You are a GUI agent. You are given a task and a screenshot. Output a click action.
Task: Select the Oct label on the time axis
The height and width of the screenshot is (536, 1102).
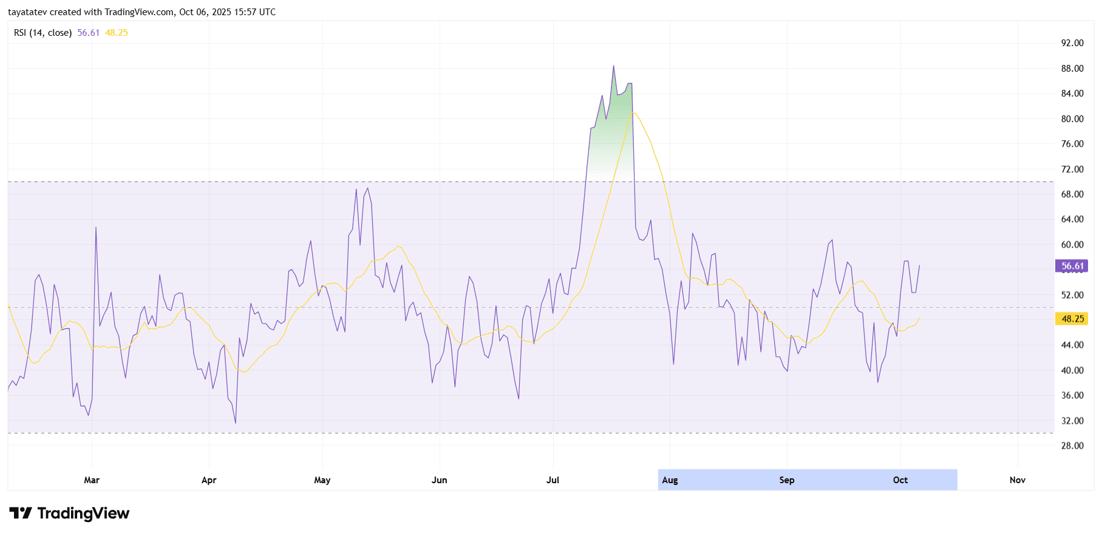pos(900,480)
